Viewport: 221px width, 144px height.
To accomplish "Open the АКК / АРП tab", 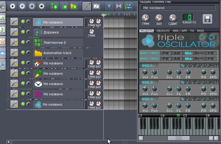I will click(180, 31).
